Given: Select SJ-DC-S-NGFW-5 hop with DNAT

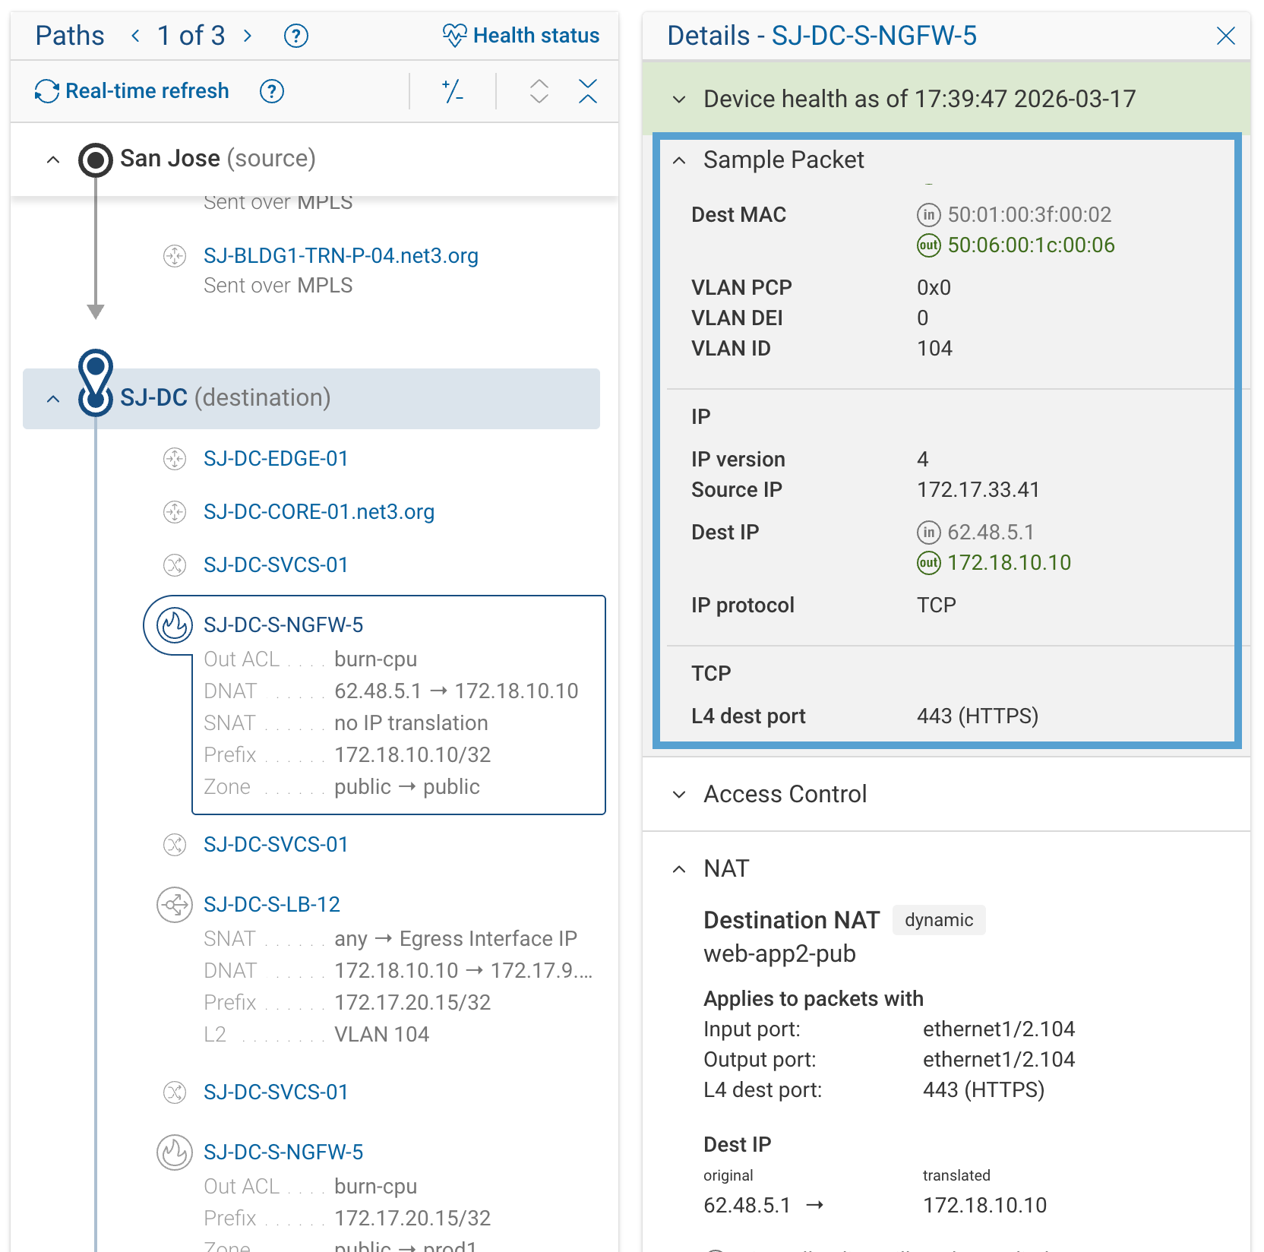Looking at the screenshot, I should 283,625.
